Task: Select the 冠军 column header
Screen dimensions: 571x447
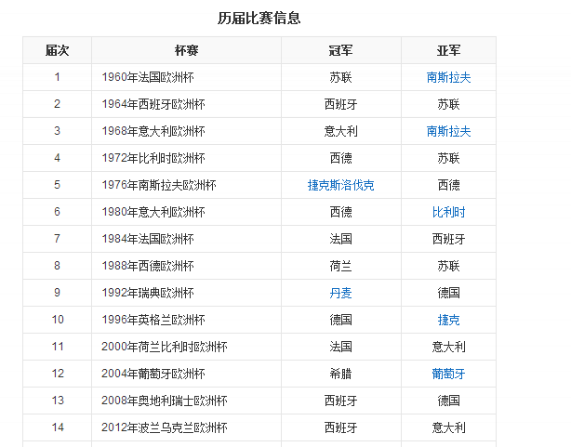Action: click(x=341, y=50)
